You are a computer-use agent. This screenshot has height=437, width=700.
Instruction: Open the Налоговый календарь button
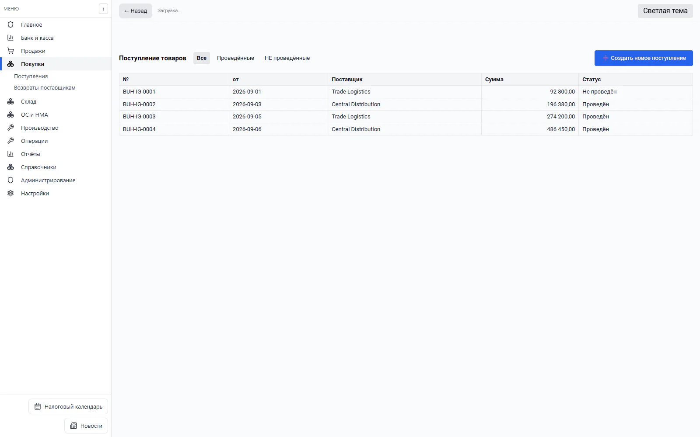point(68,406)
